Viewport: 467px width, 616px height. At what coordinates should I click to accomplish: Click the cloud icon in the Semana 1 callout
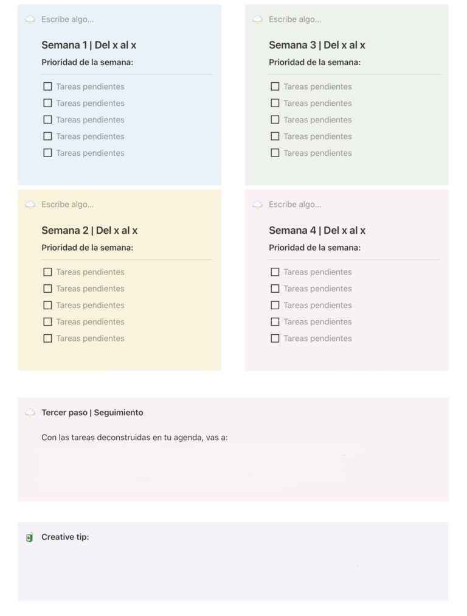coord(30,19)
